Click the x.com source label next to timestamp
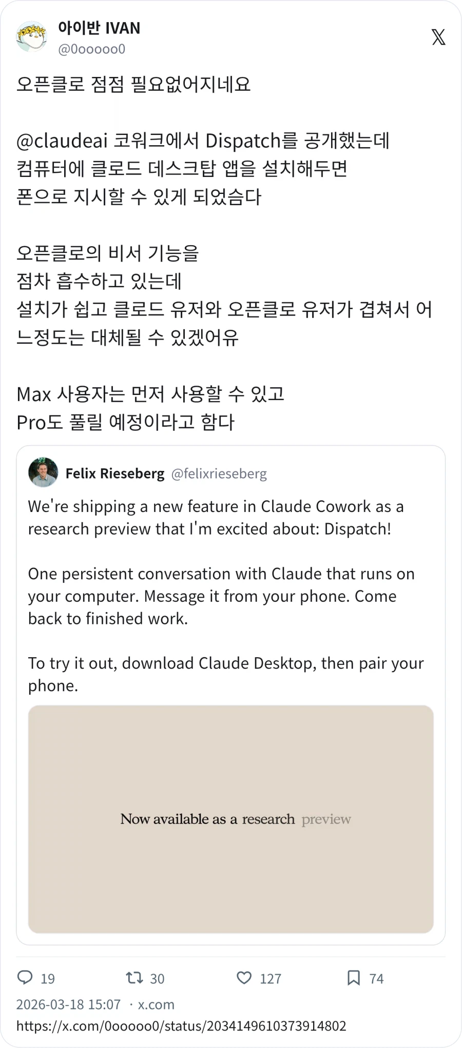462x1048 pixels. [156, 1004]
